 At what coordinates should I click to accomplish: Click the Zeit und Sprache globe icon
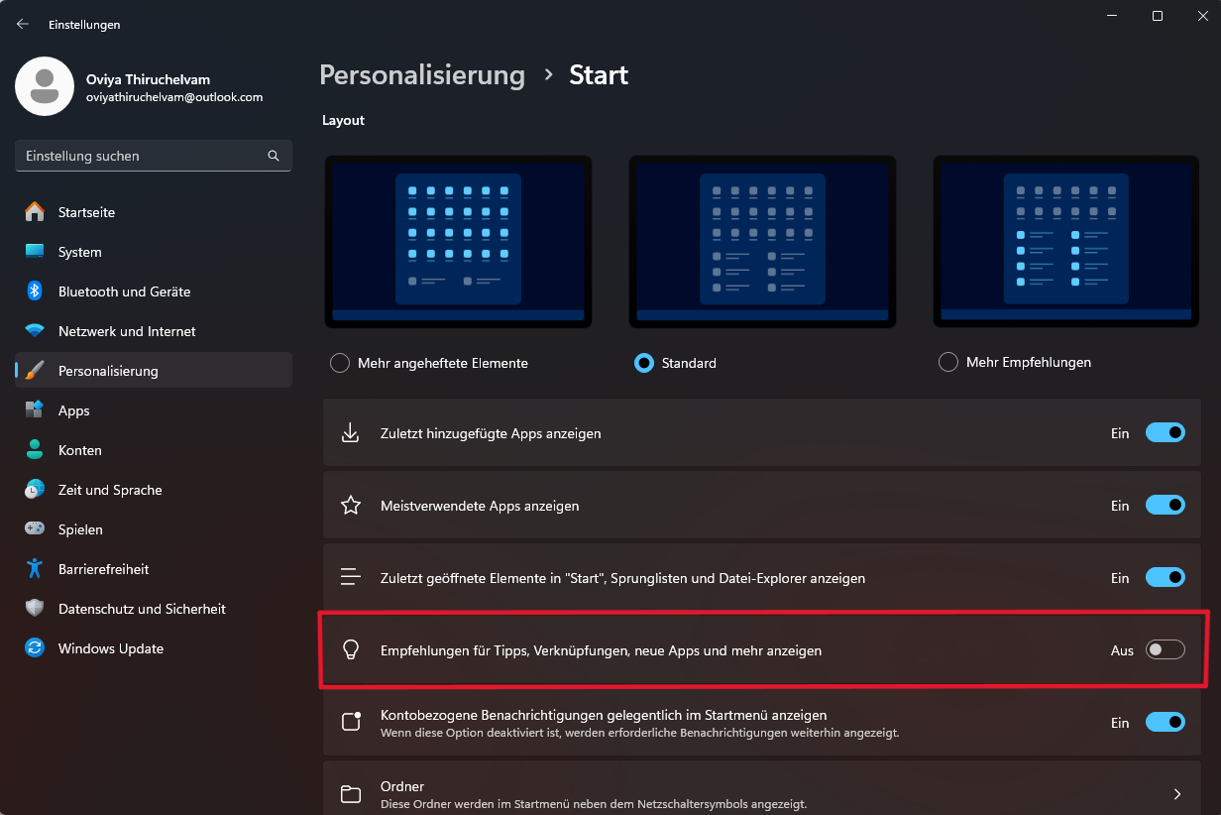(x=35, y=490)
